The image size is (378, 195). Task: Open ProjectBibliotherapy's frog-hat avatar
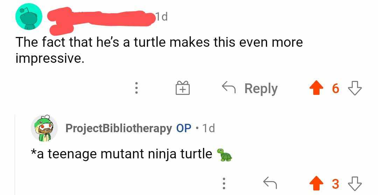[x=44, y=128]
